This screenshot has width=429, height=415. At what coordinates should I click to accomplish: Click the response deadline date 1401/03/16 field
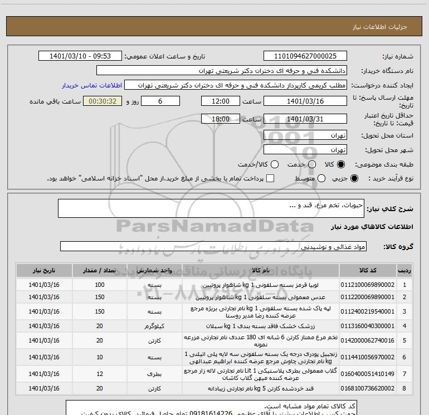coord(305,101)
